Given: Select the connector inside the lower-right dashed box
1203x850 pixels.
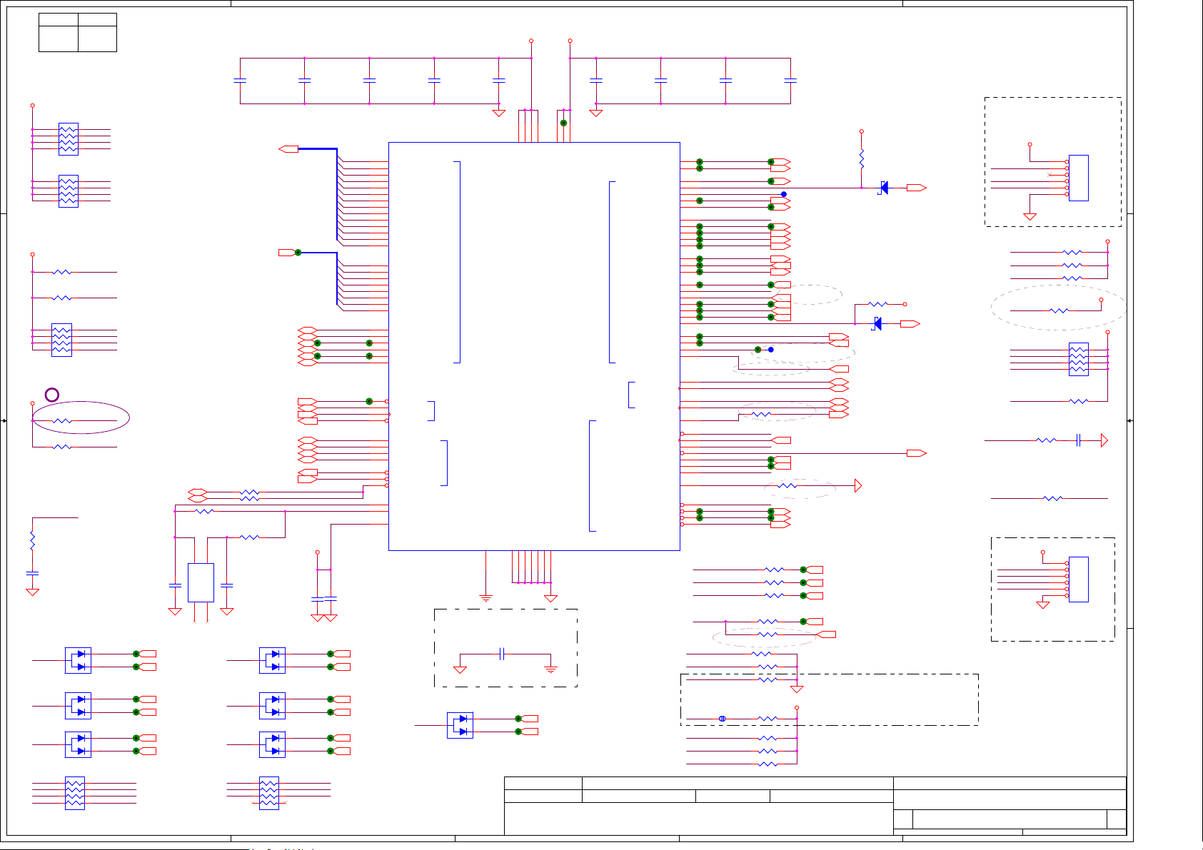Looking at the screenshot, I should [1078, 579].
